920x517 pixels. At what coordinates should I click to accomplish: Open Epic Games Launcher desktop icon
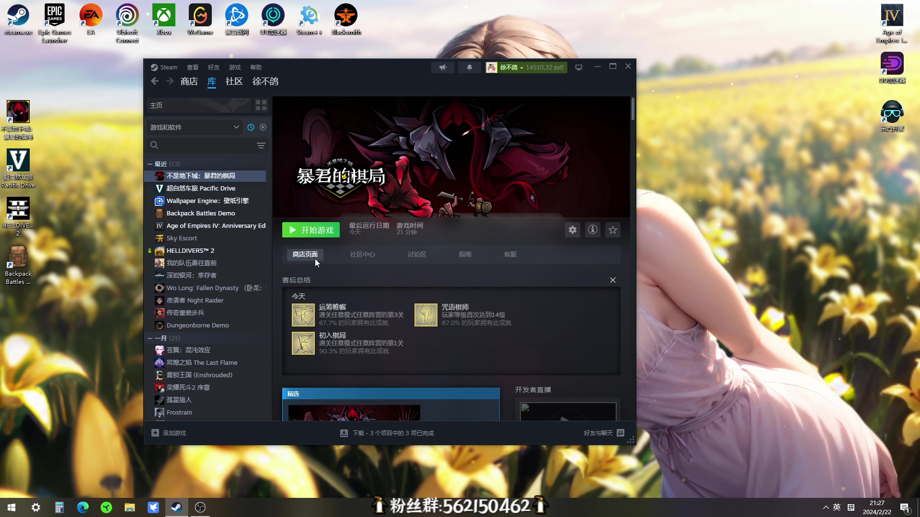(55, 23)
